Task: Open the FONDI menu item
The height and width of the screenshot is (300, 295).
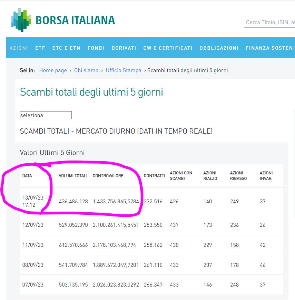Action: tap(96, 48)
